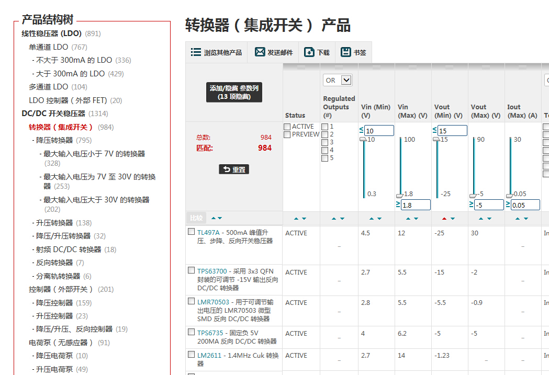
Task: Click Vin (Max) lower slider handle
Action: [400, 196]
